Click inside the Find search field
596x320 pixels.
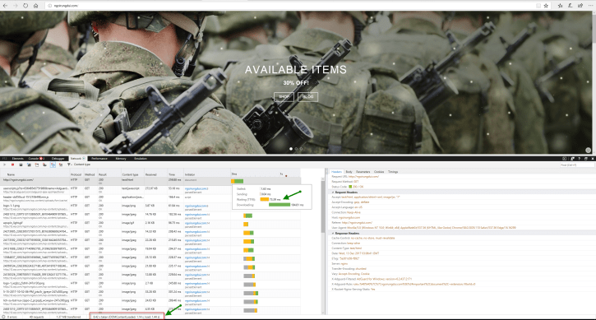click(x=577, y=165)
